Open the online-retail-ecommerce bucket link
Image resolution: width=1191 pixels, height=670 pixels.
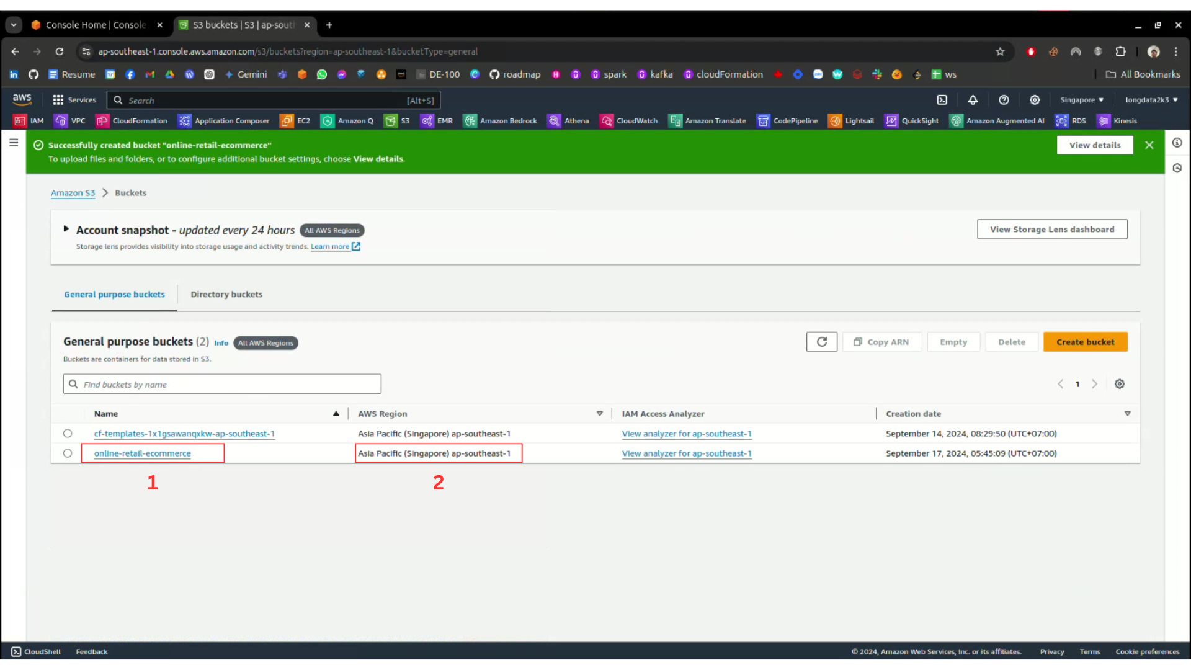(x=143, y=453)
